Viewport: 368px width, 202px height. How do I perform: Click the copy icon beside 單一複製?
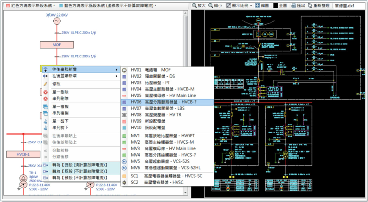45,107
